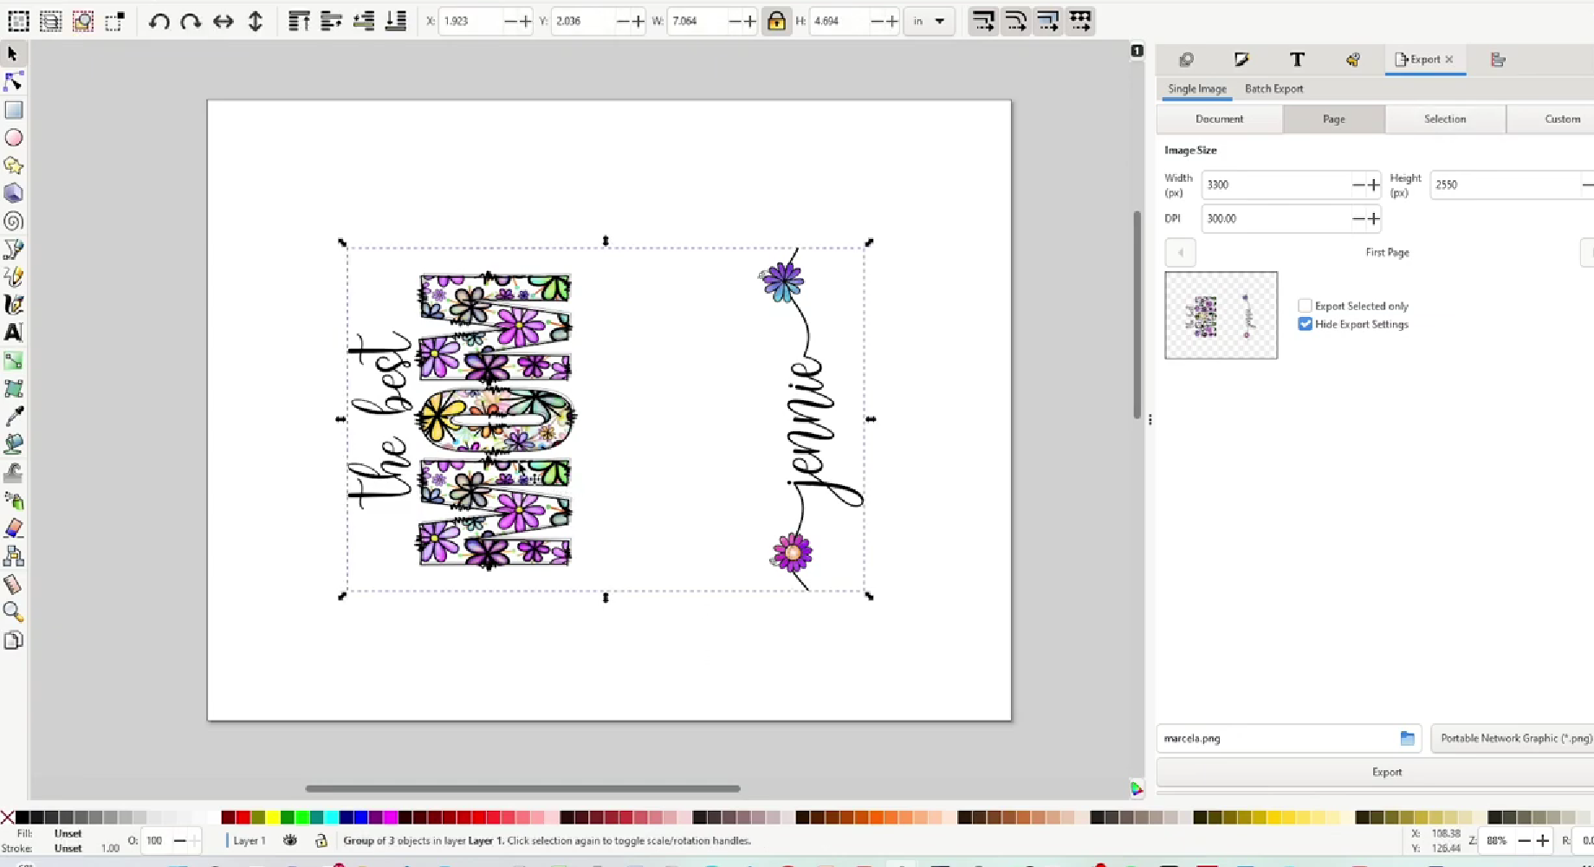Flip selection vertically
Image resolution: width=1594 pixels, height=867 pixels.
256,21
